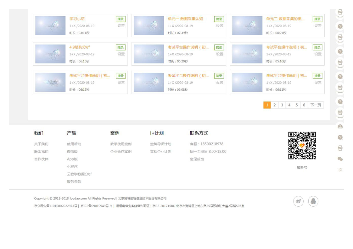Open the Weibo icon in the footer
The width and height of the screenshot is (353, 249).
pos(298,201)
